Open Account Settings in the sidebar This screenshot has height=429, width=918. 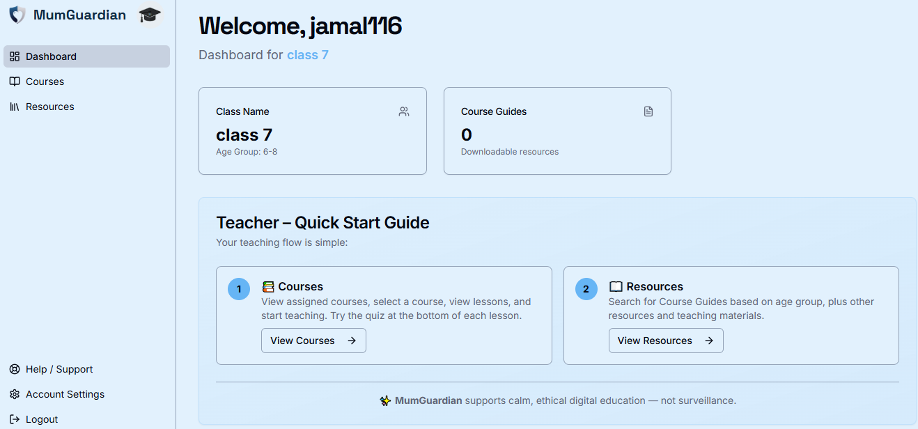[86, 394]
